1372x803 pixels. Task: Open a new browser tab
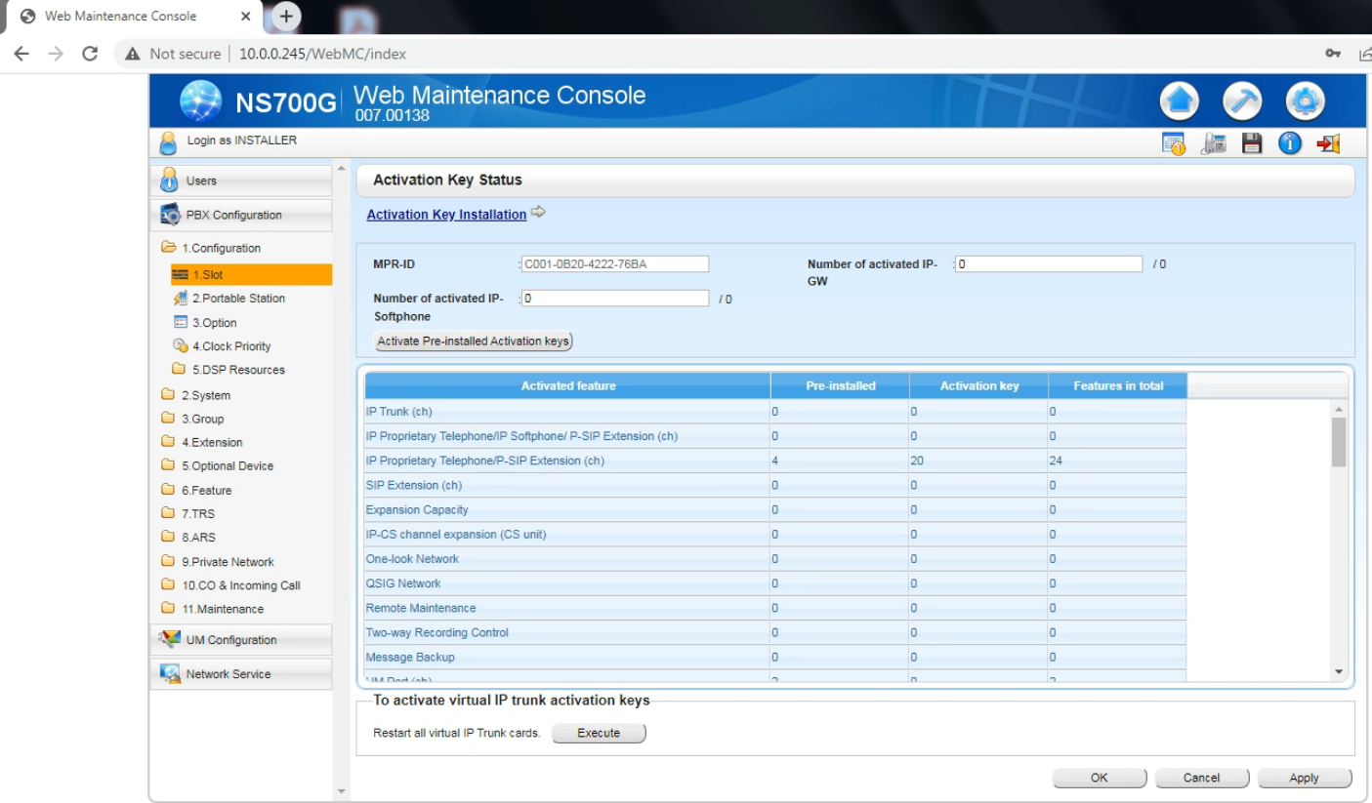286,16
